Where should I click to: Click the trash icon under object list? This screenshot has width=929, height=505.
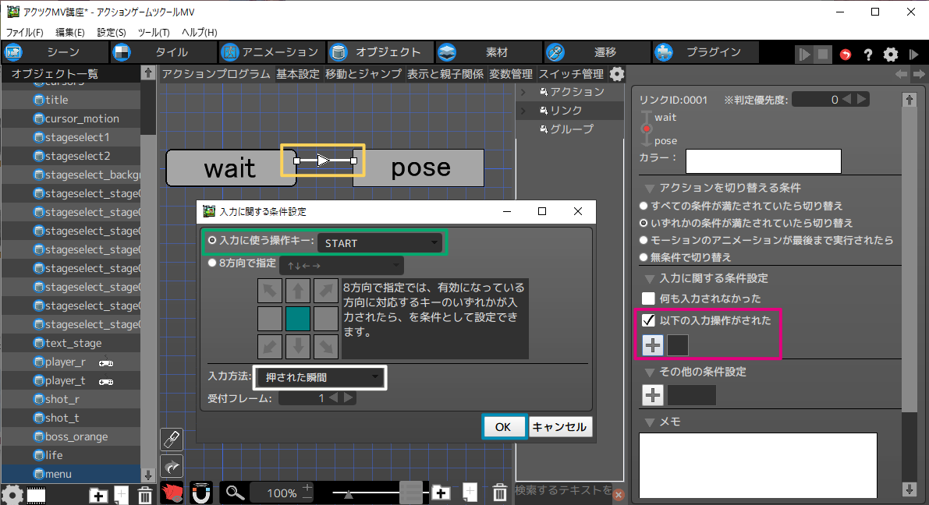145,494
